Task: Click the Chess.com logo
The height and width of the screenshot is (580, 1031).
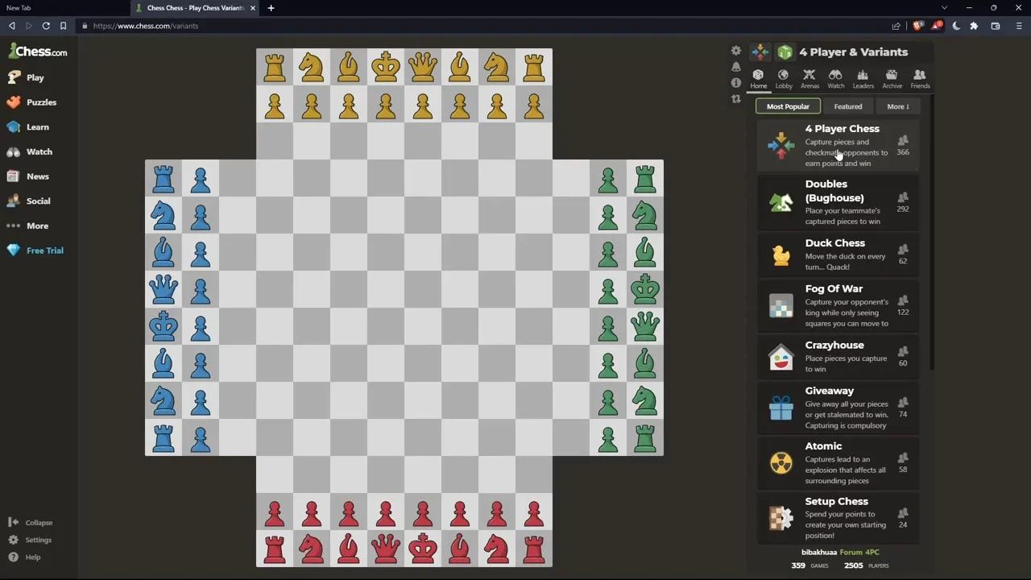Action: tap(38, 52)
